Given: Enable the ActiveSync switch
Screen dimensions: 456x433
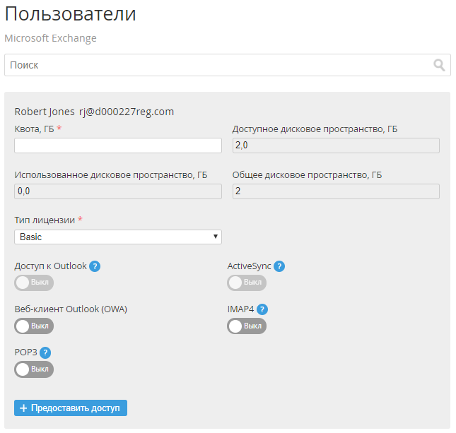Looking at the screenshot, I should point(246,283).
